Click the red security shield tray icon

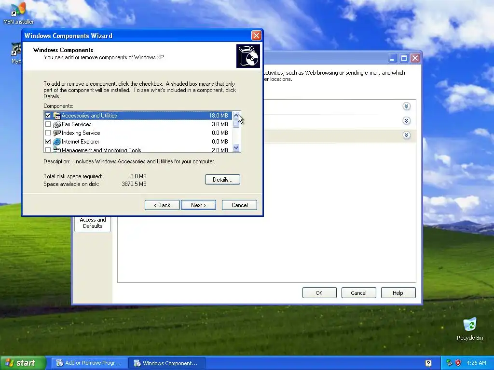(458, 363)
